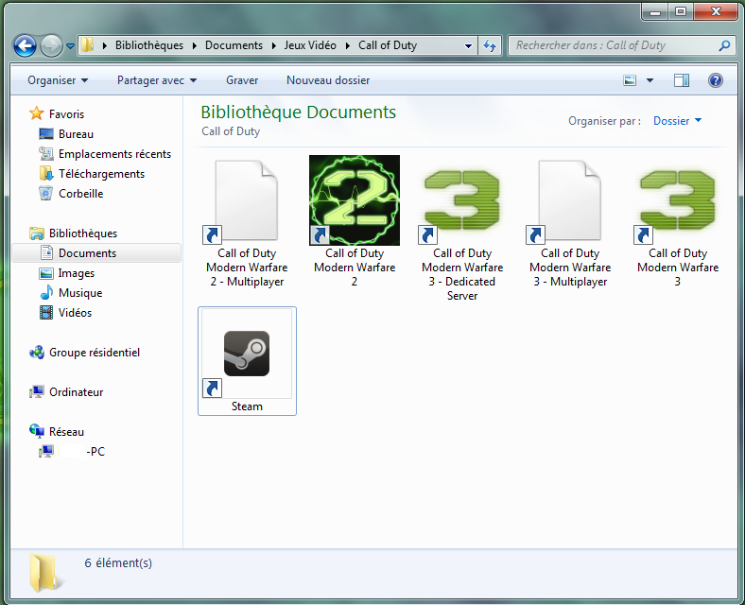Click the Corbeille recycle bin icon
This screenshot has height=605, width=745.
(x=45, y=193)
